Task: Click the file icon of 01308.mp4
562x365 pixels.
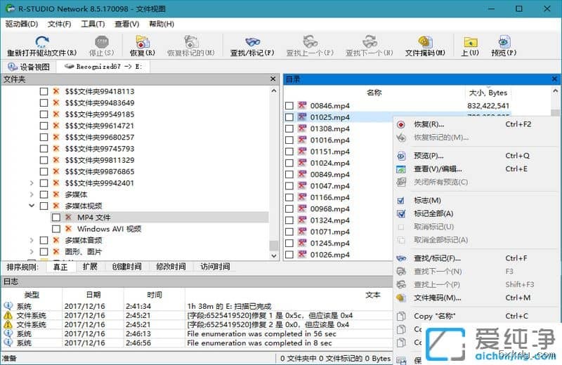Action: pyautogui.click(x=302, y=128)
